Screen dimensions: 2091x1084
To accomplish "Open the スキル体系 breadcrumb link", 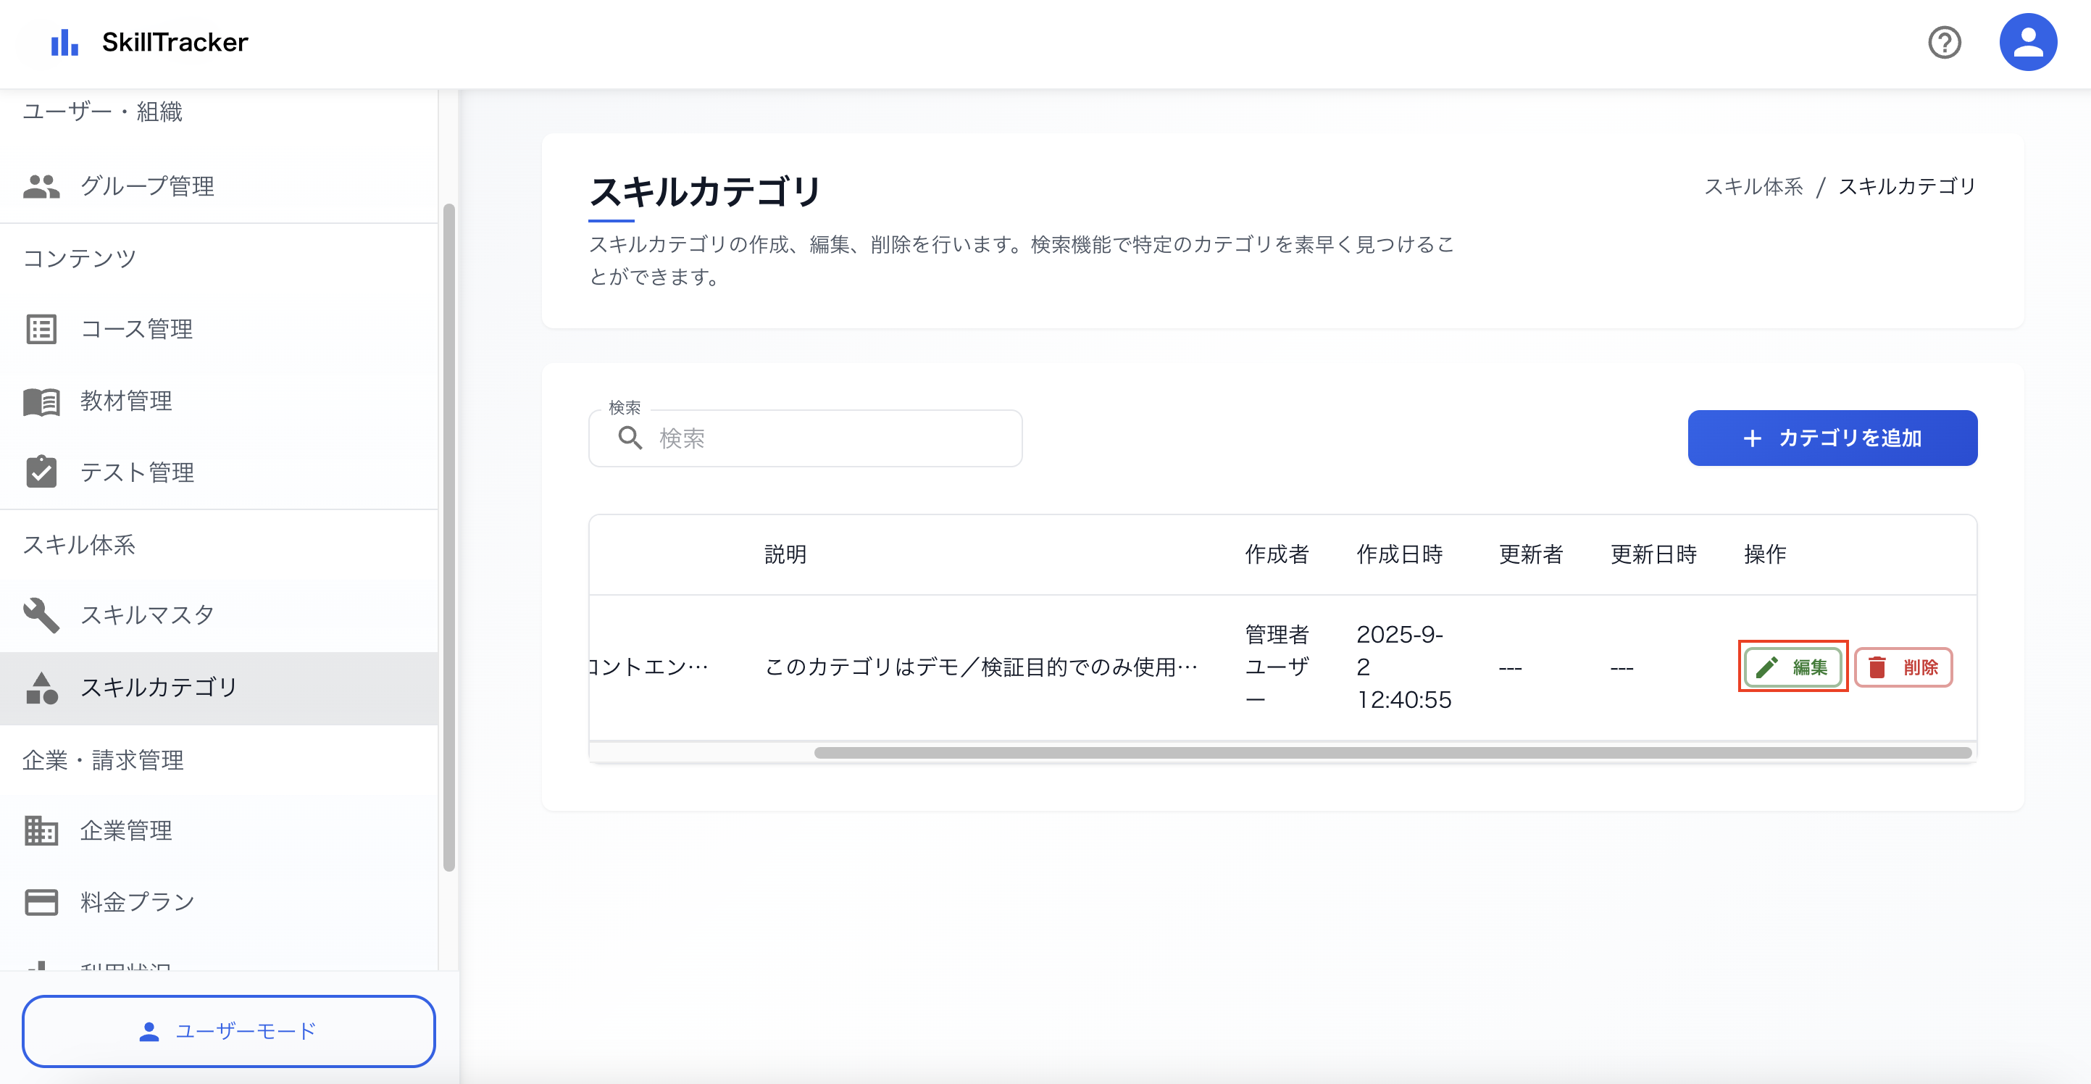I will pos(1753,186).
